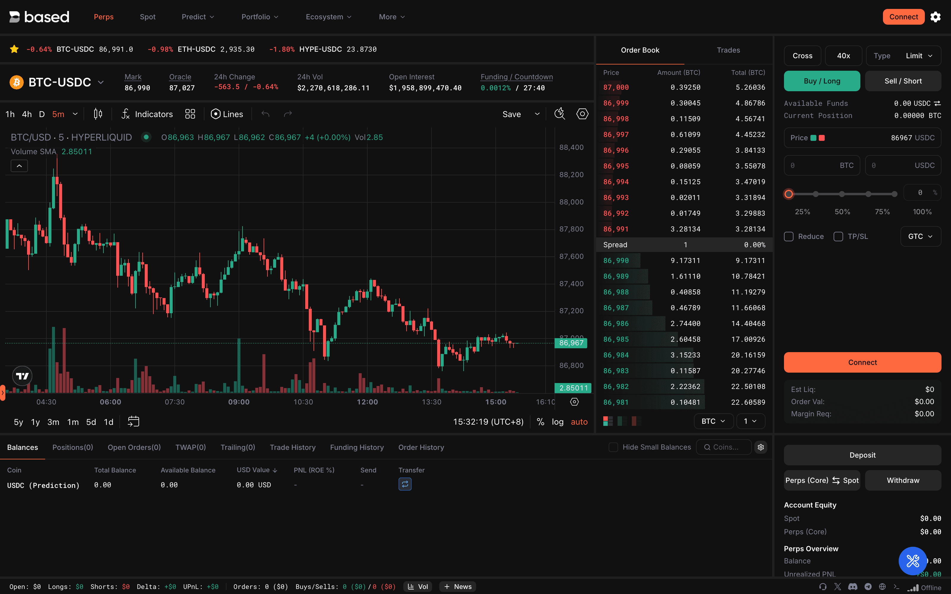Image resolution: width=951 pixels, height=594 pixels.
Task: Click the undo arrow on the chart toolbar
Action: point(266,114)
